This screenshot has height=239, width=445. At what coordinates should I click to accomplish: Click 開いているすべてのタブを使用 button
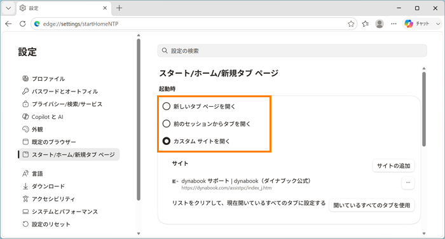(372, 205)
